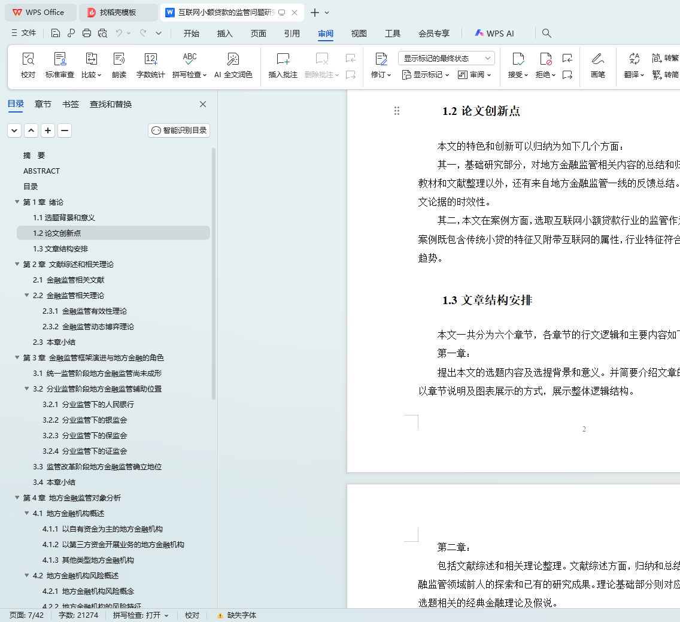Open 显示标记的最终状态 dropdown

(x=447, y=58)
